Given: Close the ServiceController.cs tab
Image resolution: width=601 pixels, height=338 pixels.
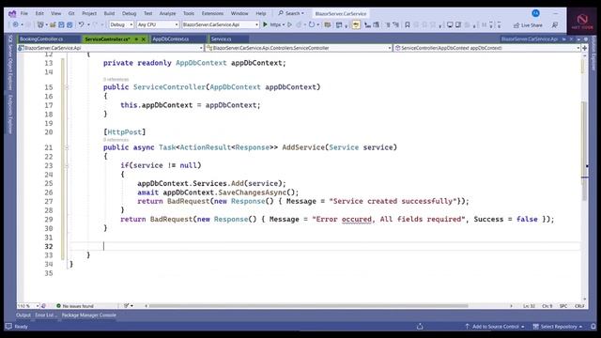Looking at the screenshot, I should coord(144,39).
